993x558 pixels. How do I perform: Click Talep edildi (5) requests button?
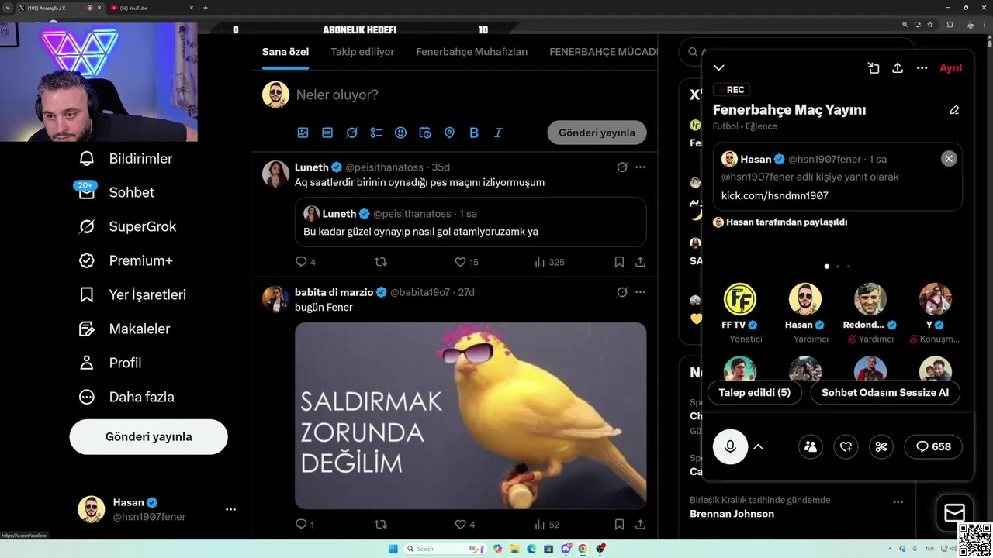(755, 392)
